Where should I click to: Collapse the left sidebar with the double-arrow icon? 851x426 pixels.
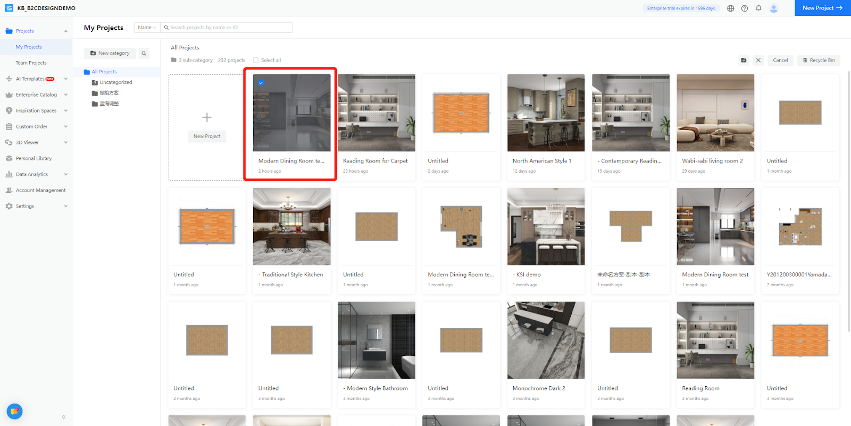point(64,417)
